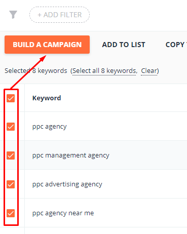Open the ppc management agency keyword
The image size is (187, 234).
tap(70, 155)
